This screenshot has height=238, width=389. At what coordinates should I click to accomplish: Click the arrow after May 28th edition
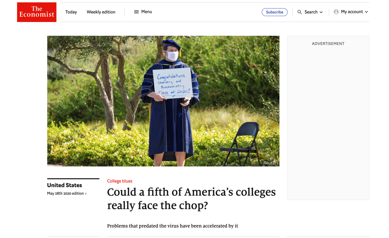pyautogui.click(x=86, y=194)
